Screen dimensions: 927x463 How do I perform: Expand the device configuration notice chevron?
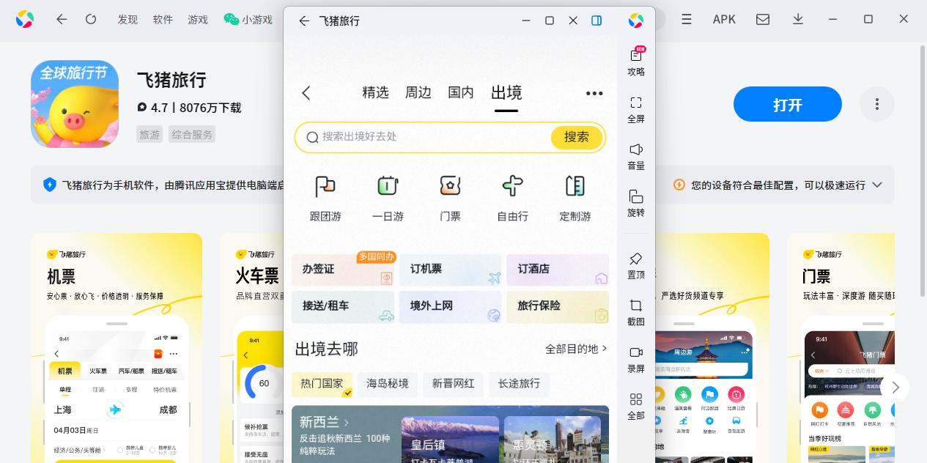[x=877, y=185]
